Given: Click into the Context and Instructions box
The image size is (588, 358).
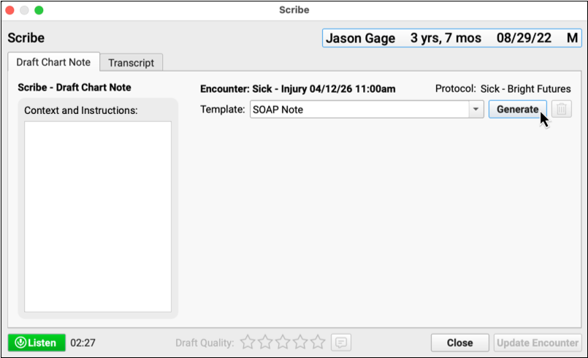Looking at the screenshot, I should [x=98, y=216].
